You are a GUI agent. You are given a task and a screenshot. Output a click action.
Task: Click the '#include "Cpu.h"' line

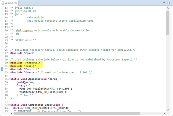22,53
